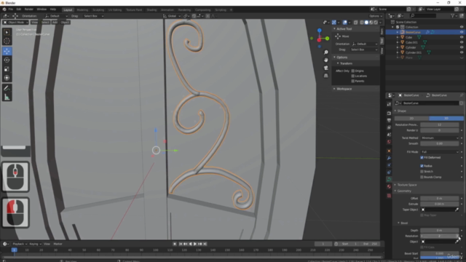The height and width of the screenshot is (262, 466).
Task: Open the Object Mode dropdown
Action: [15, 23]
